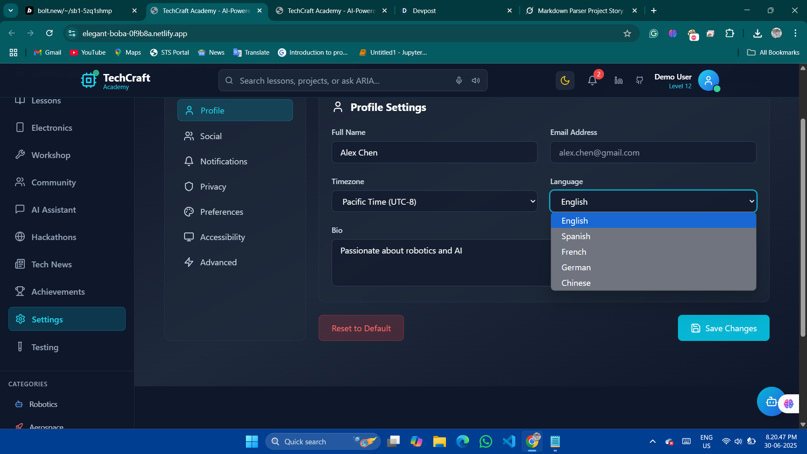Screen dimensions: 807x454
Task: Toggle dark mode moon icon
Action: click(x=565, y=81)
